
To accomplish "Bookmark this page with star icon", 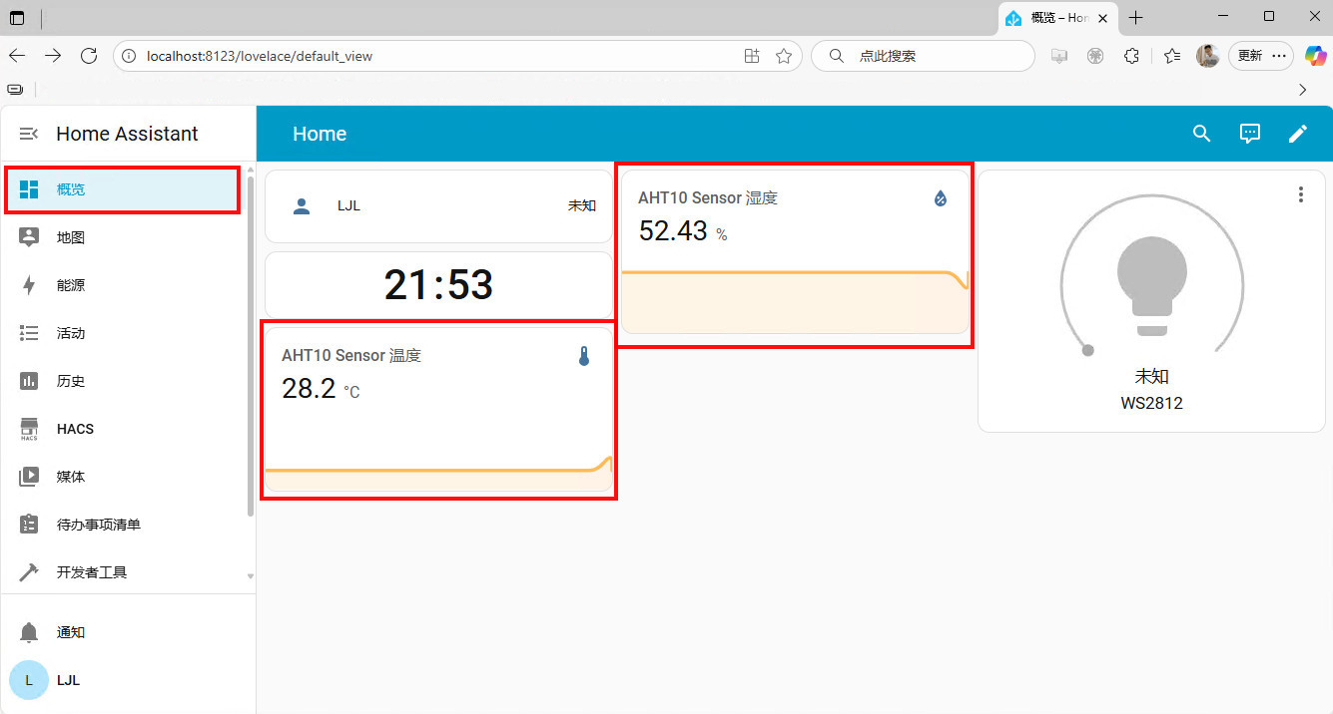I will pyautogui.click(x=784, y=56).
